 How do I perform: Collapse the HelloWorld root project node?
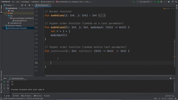coord(4,8)
